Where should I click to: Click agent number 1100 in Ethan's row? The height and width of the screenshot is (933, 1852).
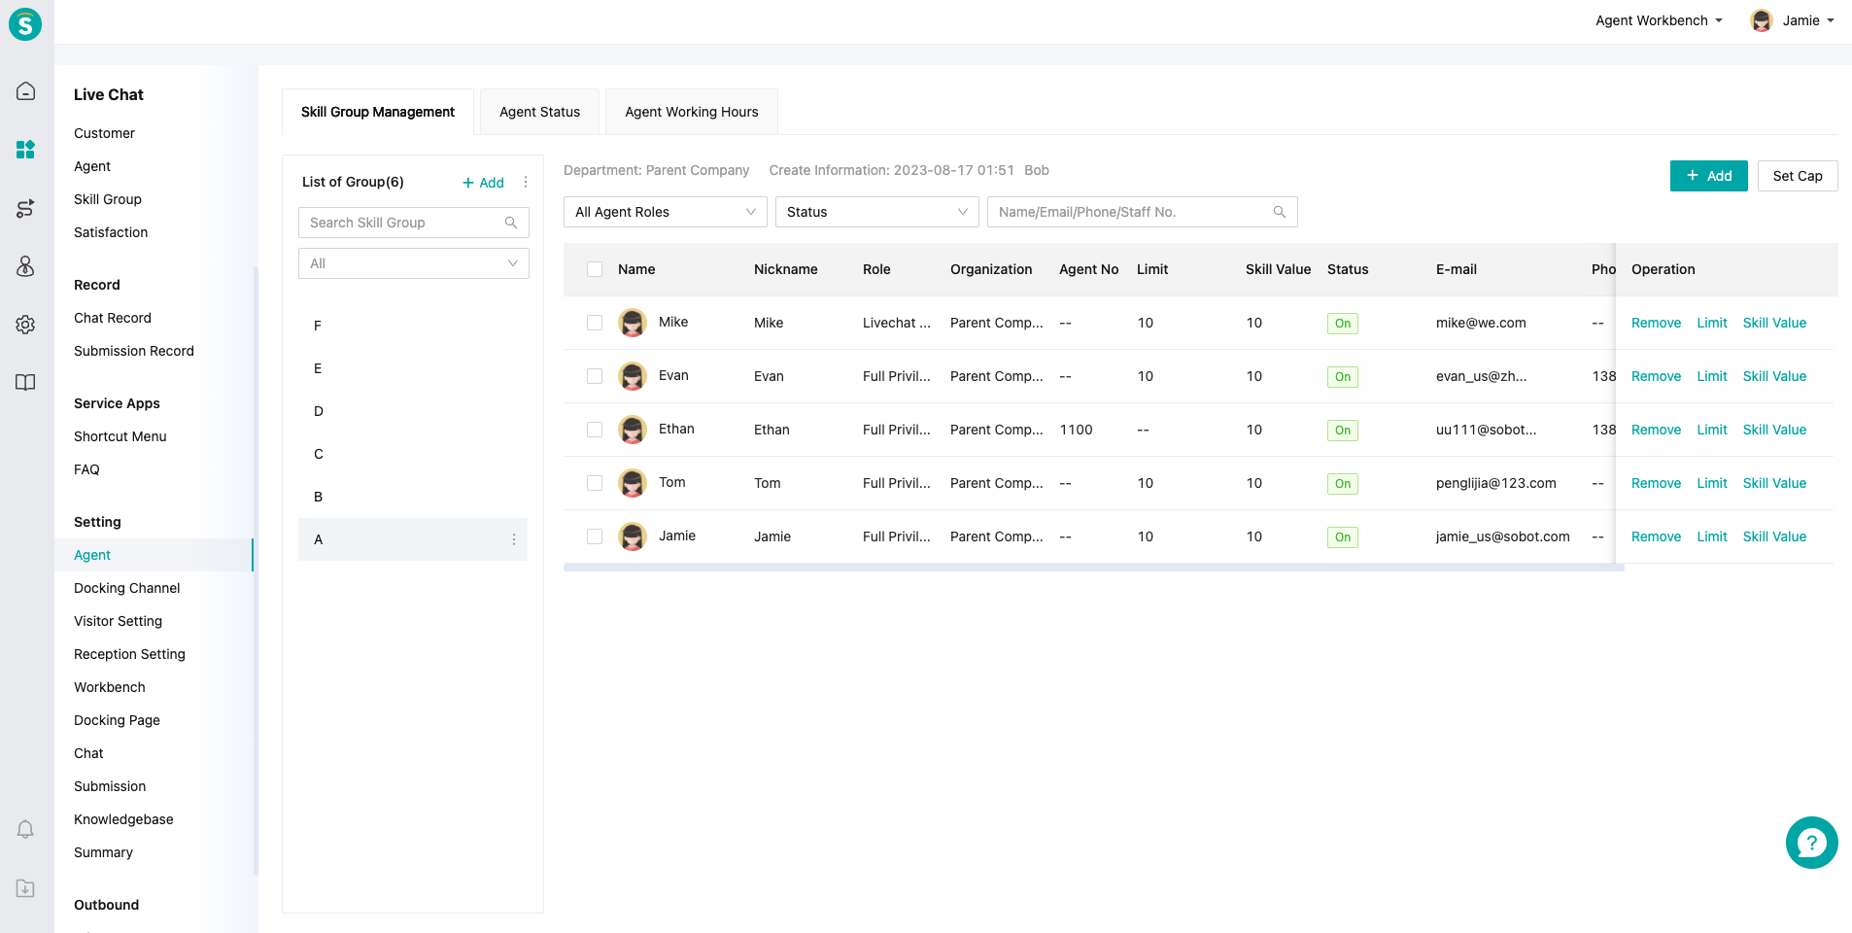pos(1076,430)
